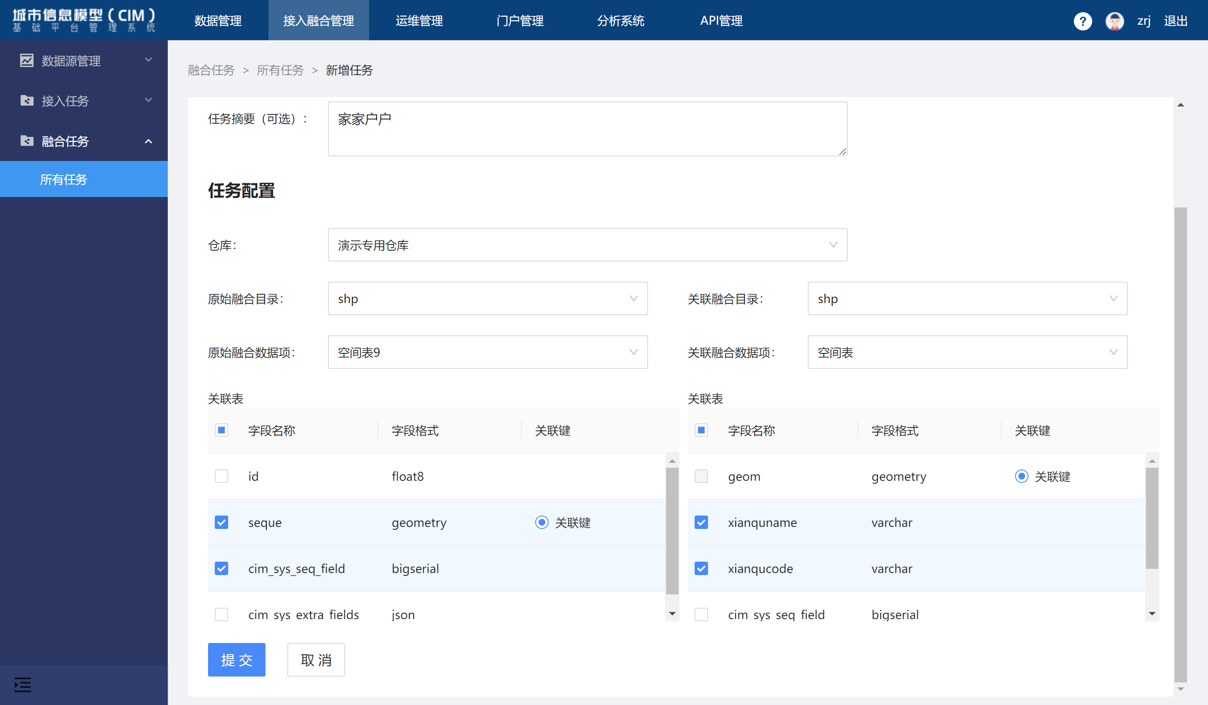Click the json format cell

403,614
